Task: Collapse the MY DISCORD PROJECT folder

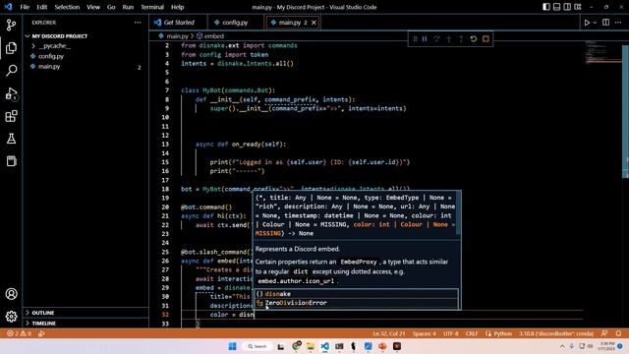Action: click(x=86, y=36)
